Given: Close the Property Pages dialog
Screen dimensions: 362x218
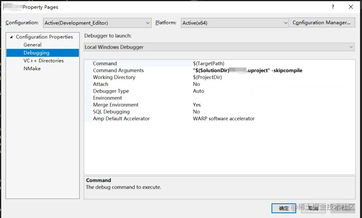Looking at the screenshot, I should pyautogui.click(x=351, y=7).
